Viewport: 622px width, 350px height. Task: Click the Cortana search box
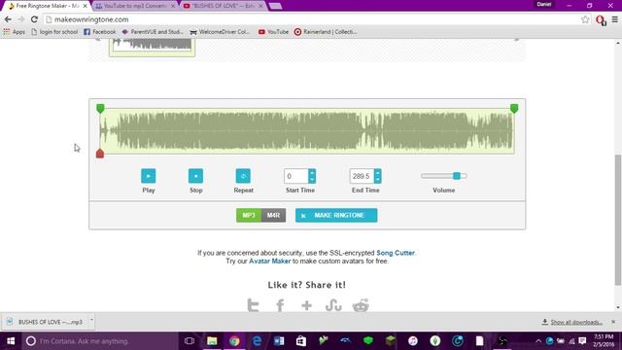pyautogui.click(x=100, y=341)
